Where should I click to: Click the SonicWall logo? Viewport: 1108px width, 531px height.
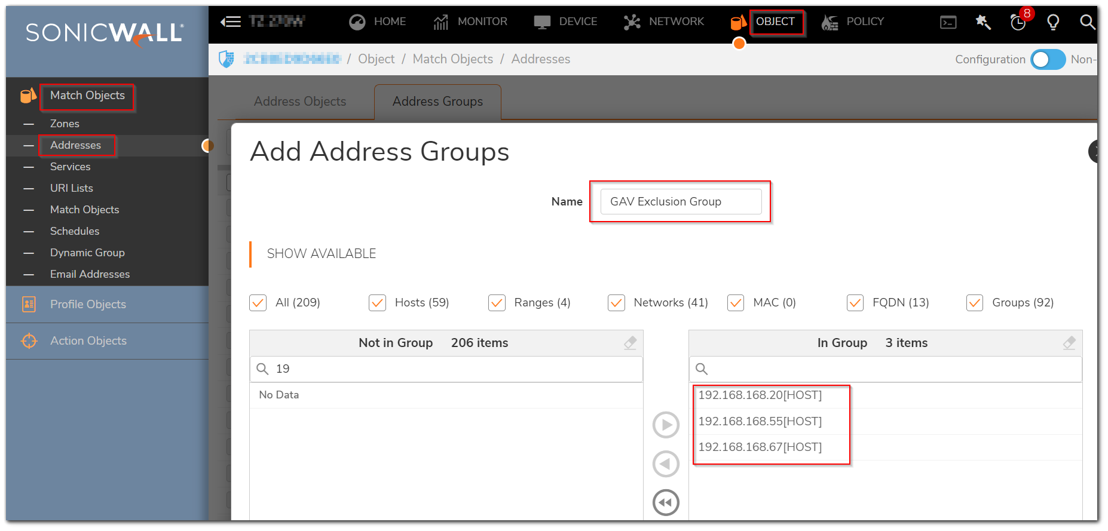(x=105, y=33)
